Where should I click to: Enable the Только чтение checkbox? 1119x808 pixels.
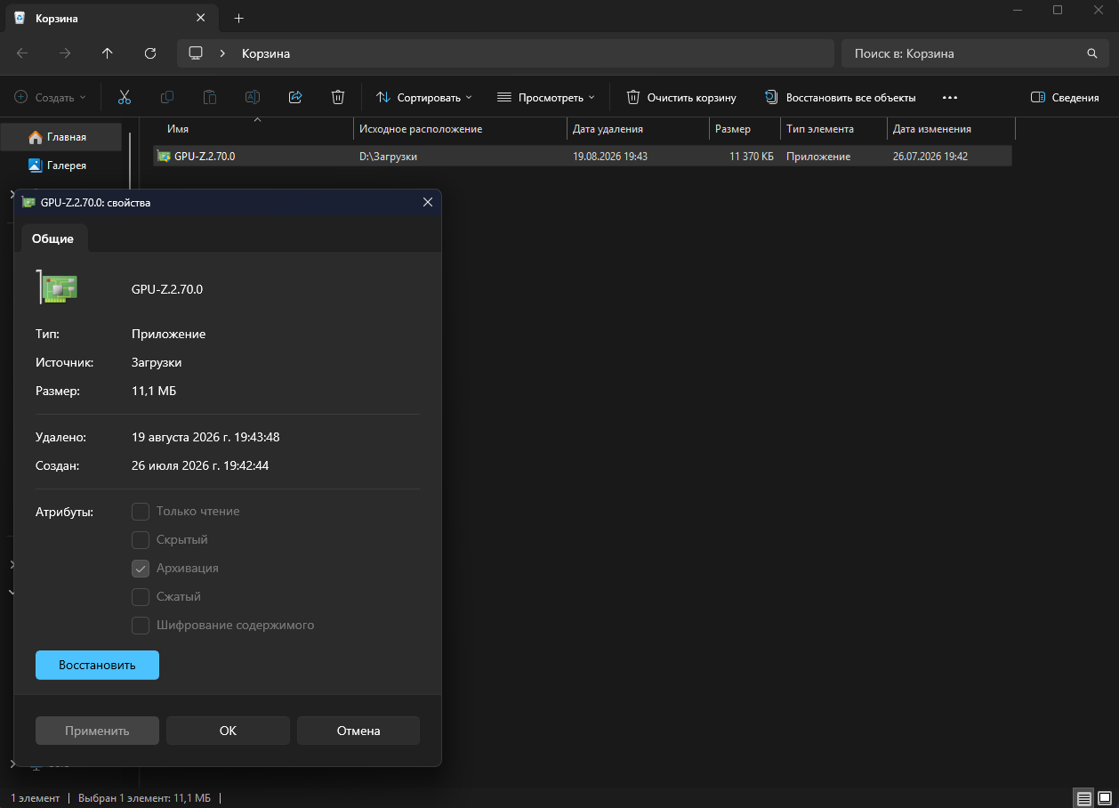click(x=141, y=511)
